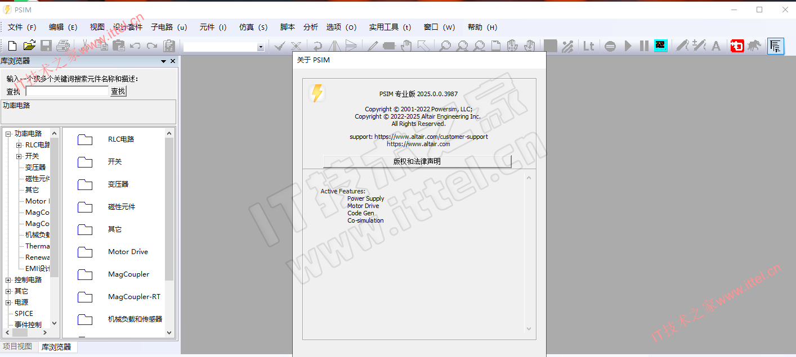
Task: Click the Stop/cancel simulation round icon
Action: (x=610, y=46)
